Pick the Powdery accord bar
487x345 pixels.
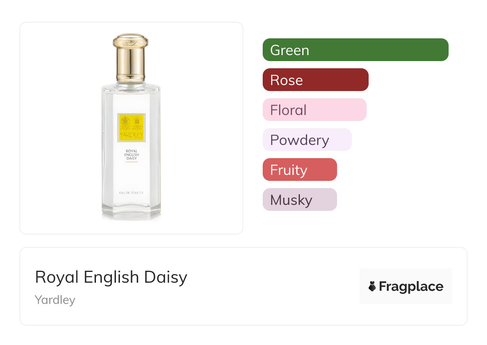point(307,140)
